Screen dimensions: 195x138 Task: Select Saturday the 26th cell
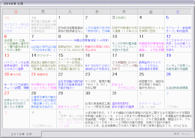coord(178,81)
